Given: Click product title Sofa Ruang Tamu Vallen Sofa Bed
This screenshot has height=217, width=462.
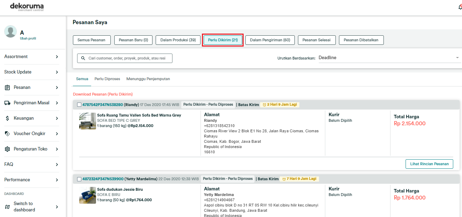Looking at the screenshot, I should pos(139,115).
